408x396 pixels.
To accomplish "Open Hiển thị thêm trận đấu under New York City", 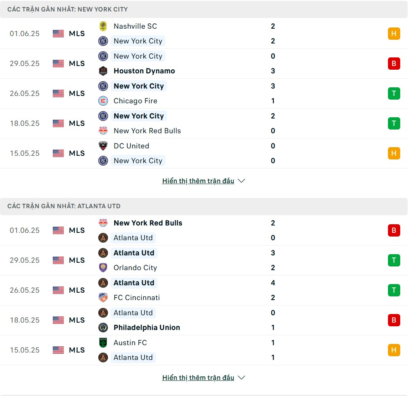I will click(198, 181).
